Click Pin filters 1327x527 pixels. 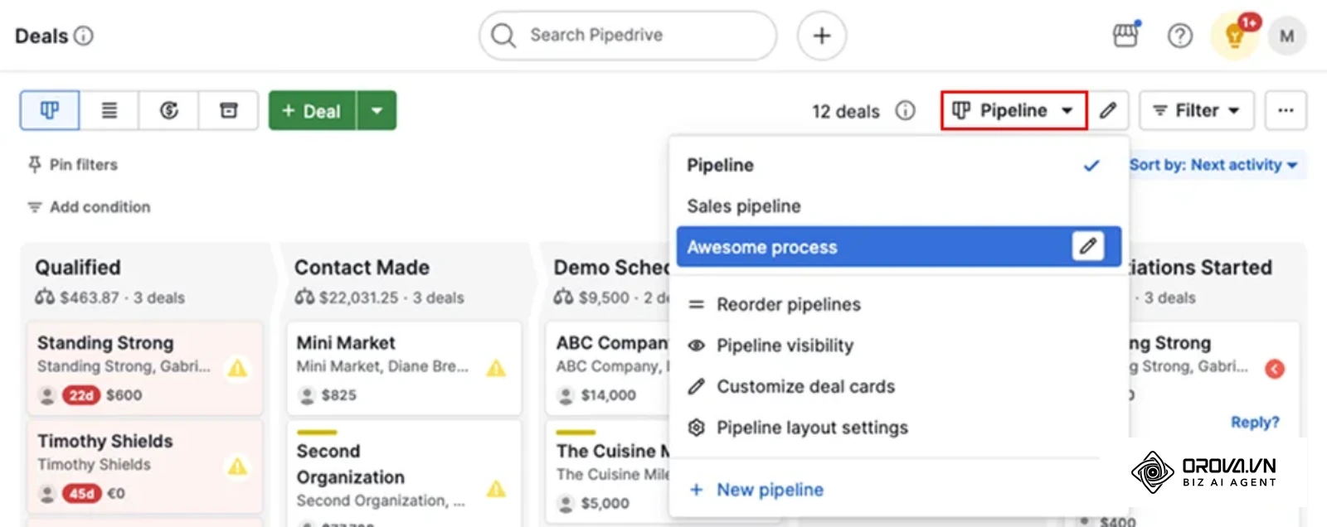pos(73,165)
